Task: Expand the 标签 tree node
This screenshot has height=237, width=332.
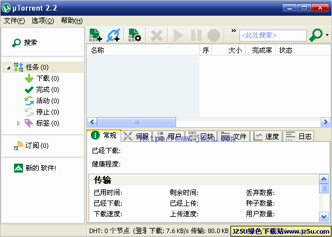Action: (19, 123)
